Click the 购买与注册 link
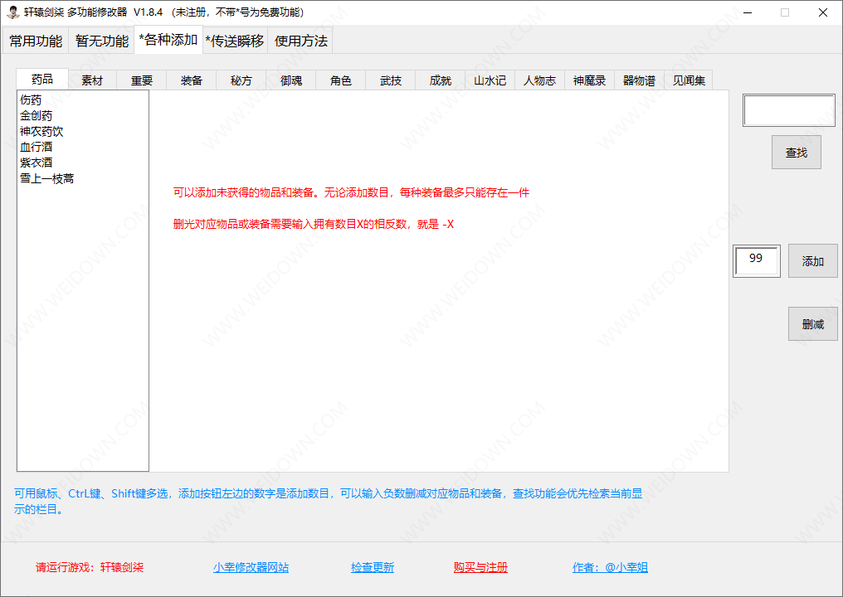This screenshot has width=843, height=597. point(480,567)
